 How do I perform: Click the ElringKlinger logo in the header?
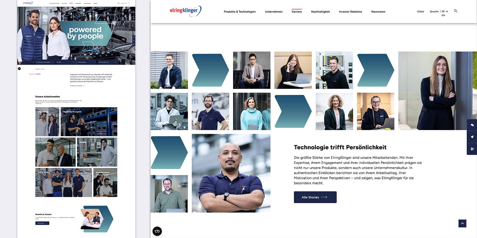185,11
